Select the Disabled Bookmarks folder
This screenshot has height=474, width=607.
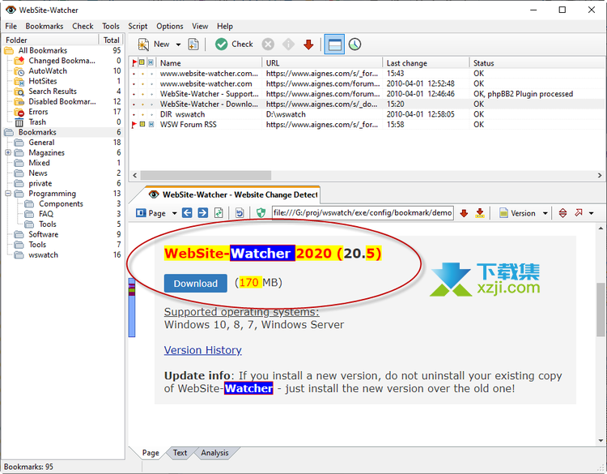pyautogui.click(x=62, y=101)
